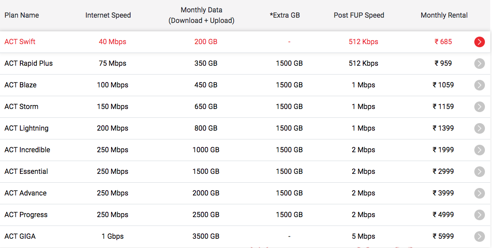Select the arrow icon for ACT Essential

[480, 171]
